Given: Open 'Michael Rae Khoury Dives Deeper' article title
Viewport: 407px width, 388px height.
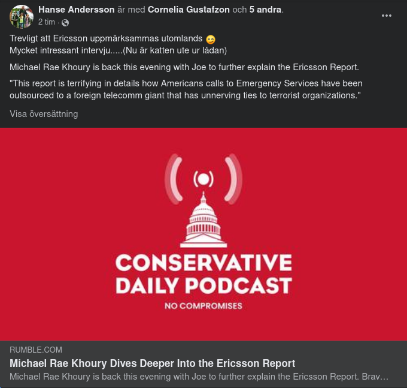Looking at the screenshot, I should (x=153, y=363).
